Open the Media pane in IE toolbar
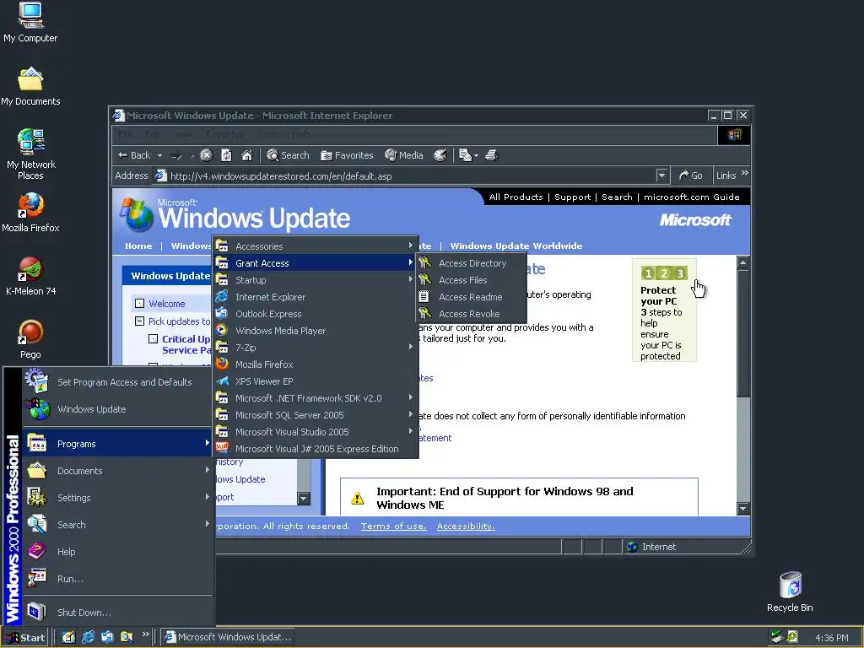Screen dimensions: 864x648 click(404, 155)
